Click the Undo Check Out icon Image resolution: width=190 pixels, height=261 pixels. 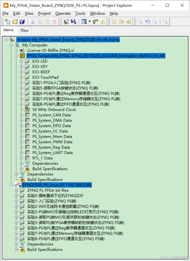(148, 22)
